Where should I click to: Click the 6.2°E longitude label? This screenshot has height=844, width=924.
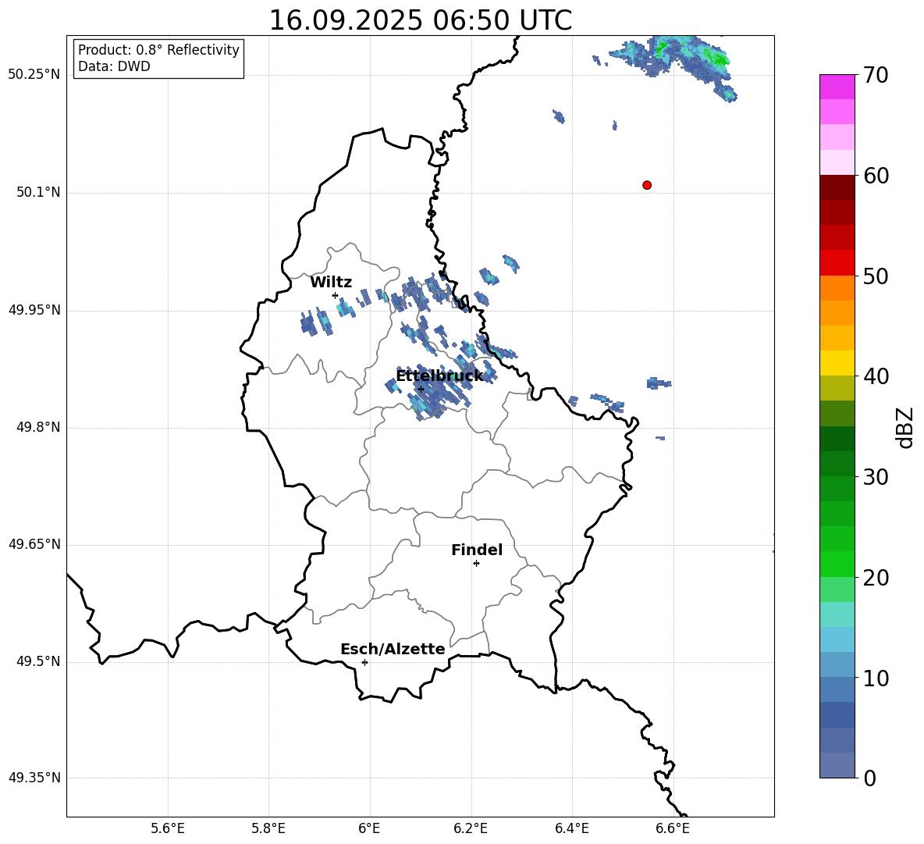click(471, 828)
